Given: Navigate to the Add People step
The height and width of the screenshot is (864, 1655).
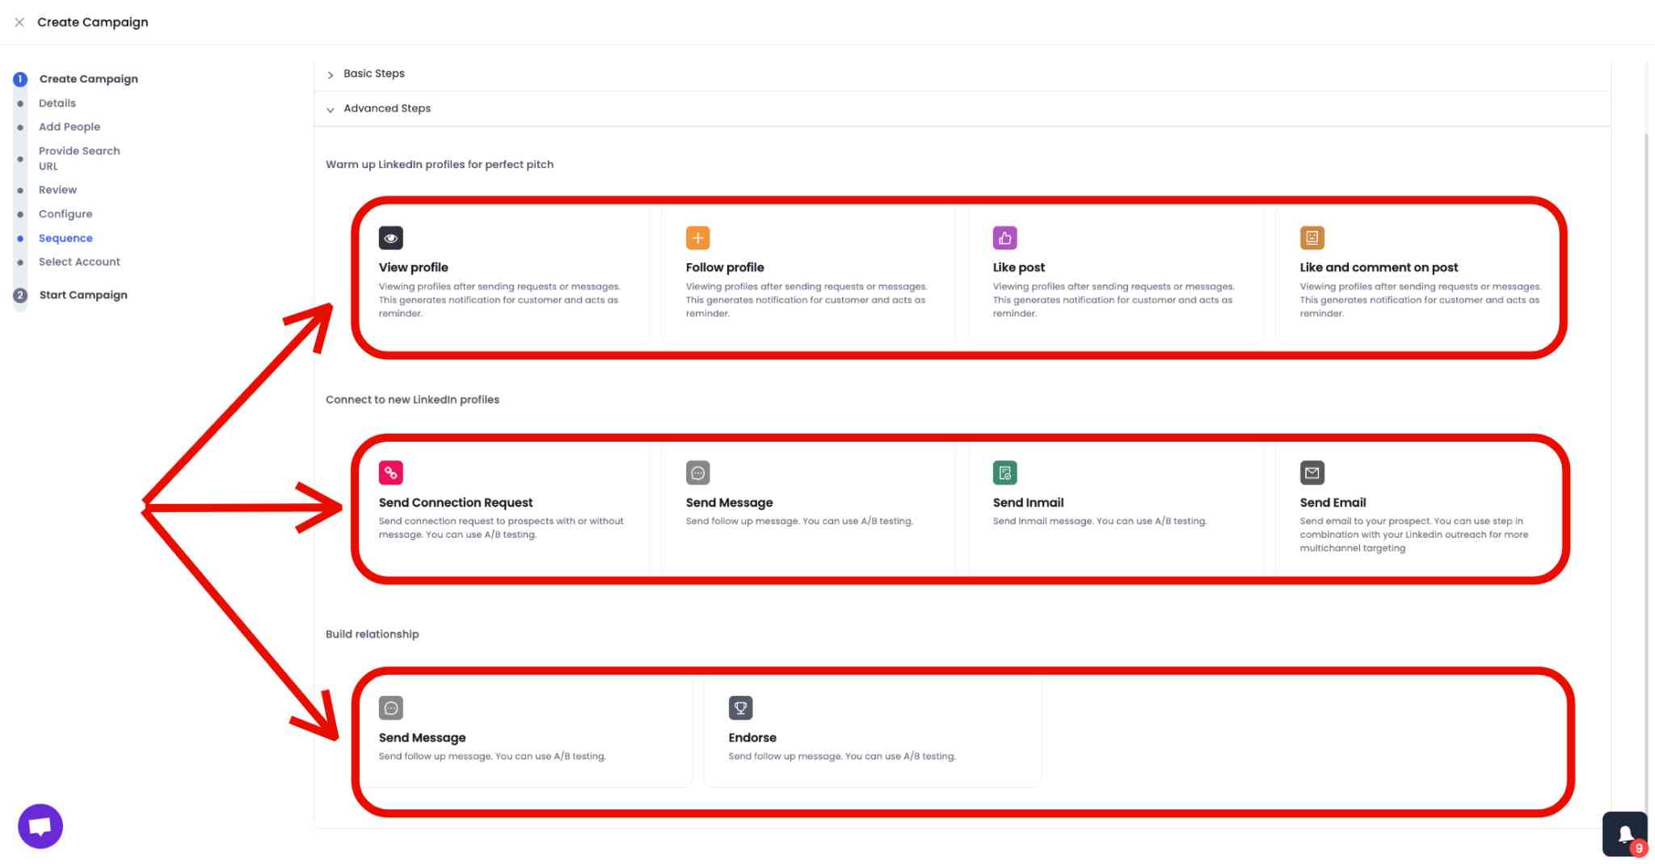Looking at the screenshot, I should (69, 127).
